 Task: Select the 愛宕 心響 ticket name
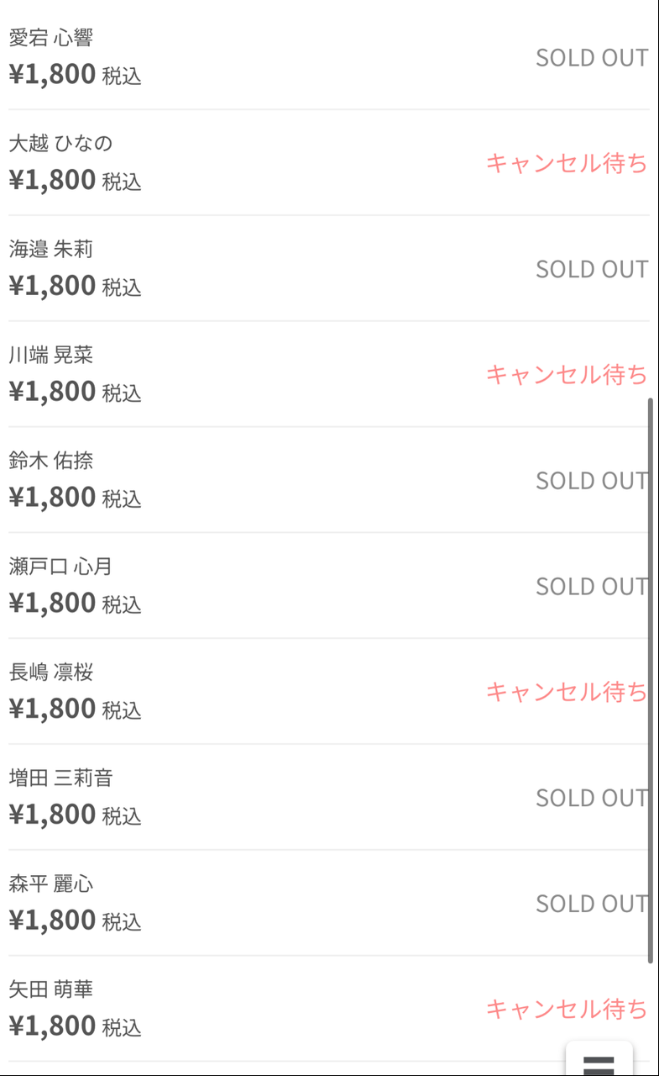click(51, 38)
